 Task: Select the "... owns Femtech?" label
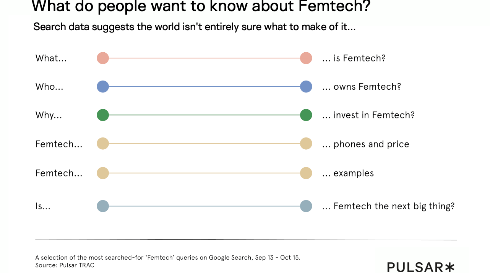click(362, 87)
